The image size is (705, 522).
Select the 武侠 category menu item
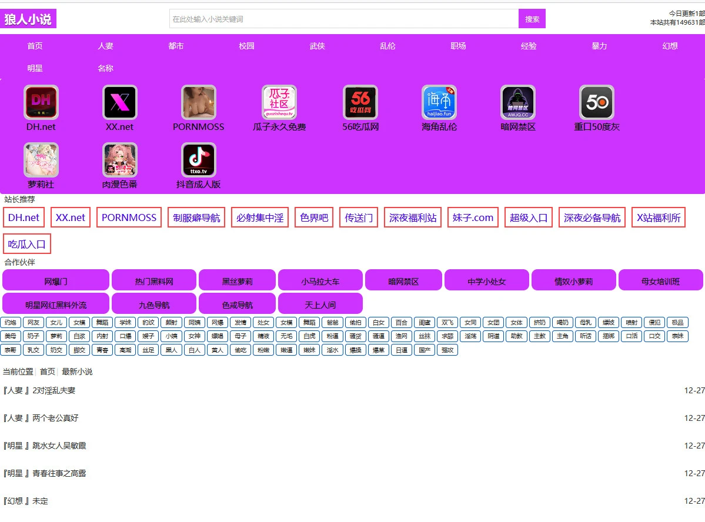[317, 46]
